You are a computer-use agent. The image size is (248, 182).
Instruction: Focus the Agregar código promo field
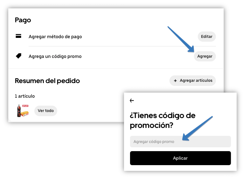[x=180, y=142]
